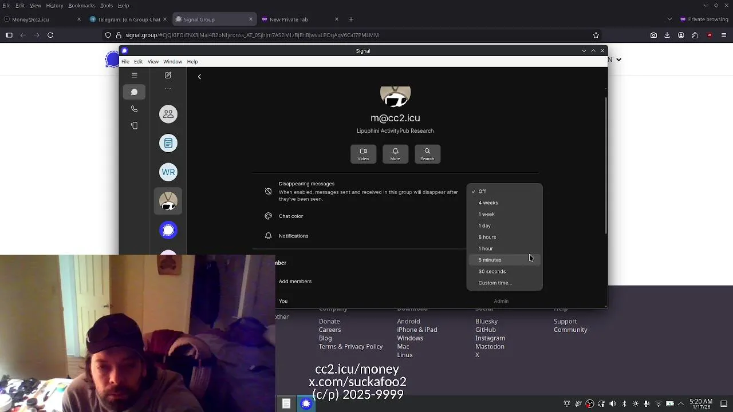This screenshot has width=733, height=412.
Task: Open Signal's Window menu
Action: click(x=172, y=62)
